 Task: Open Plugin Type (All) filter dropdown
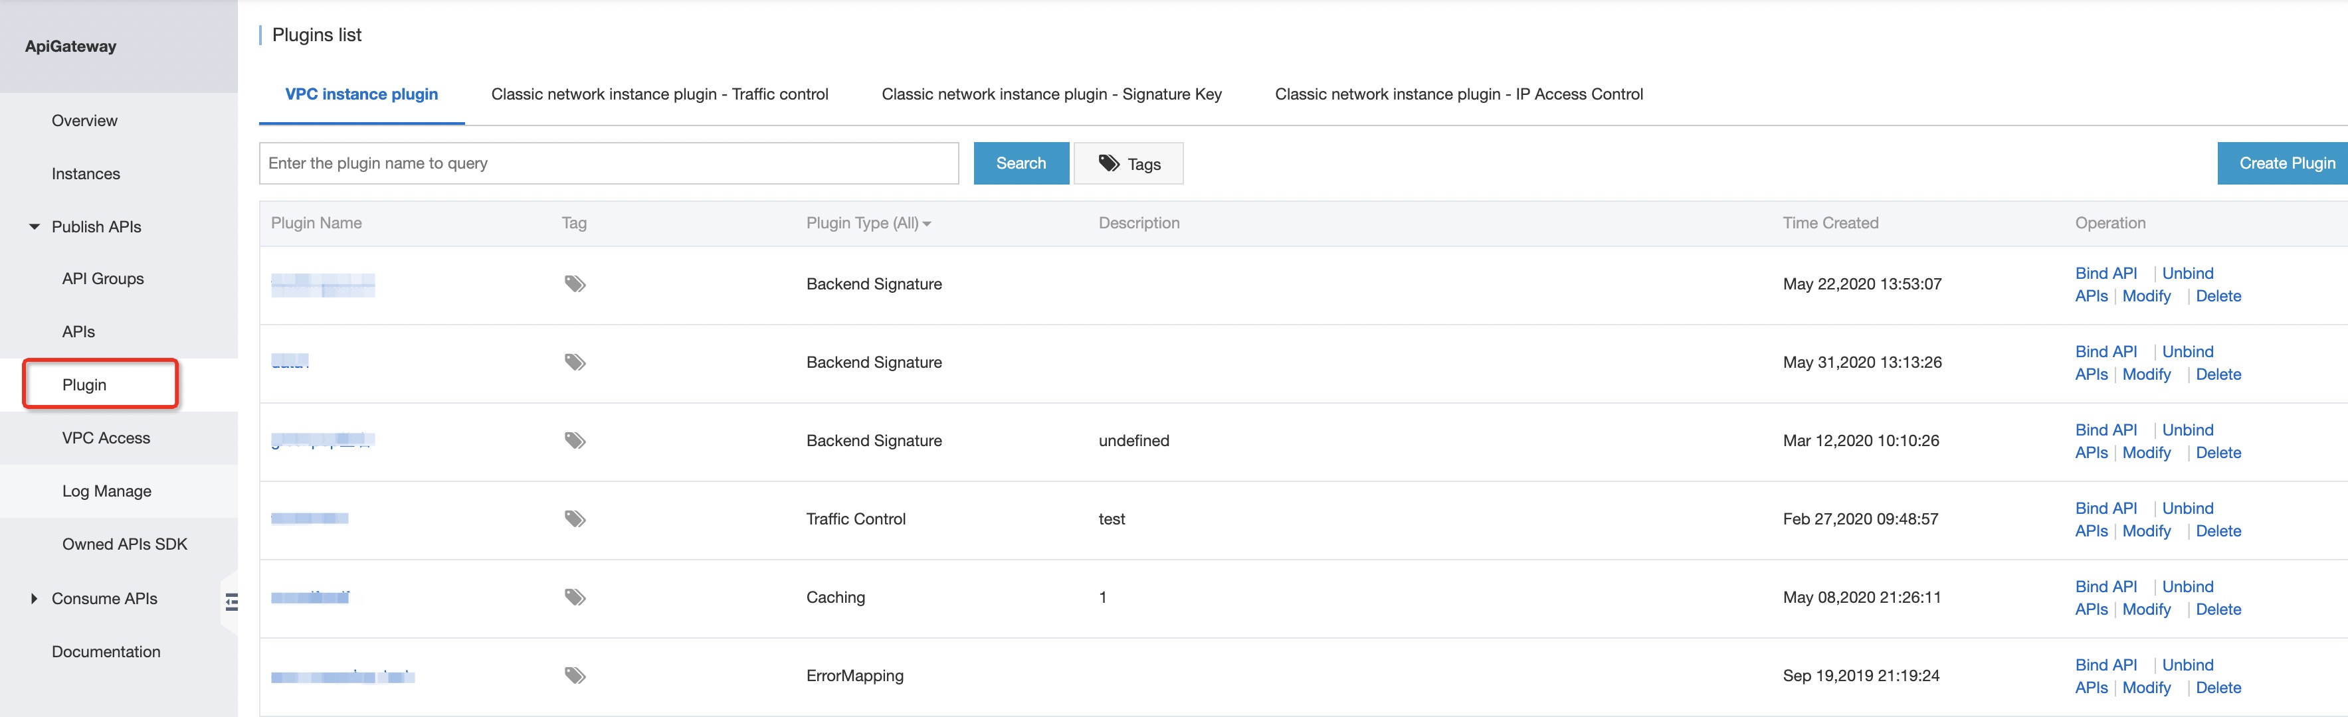[x=868, y=223]
